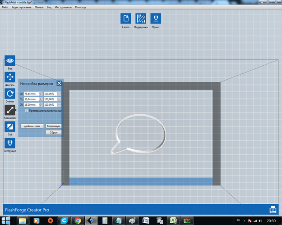
Task: Open the Файл menu
Action: (5, 7)
